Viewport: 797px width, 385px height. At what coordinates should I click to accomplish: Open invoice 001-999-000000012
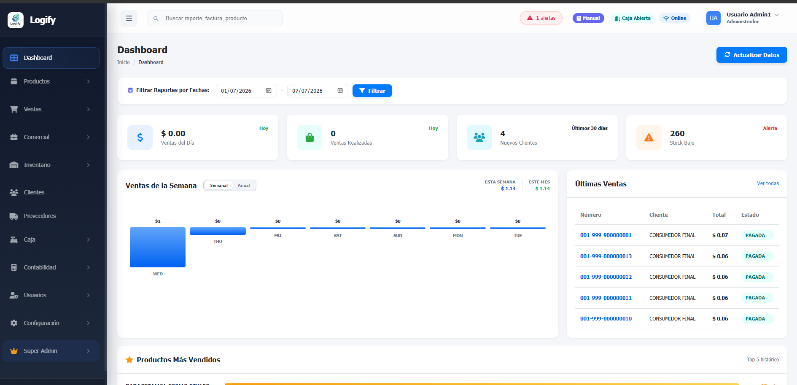coord(606,277)
